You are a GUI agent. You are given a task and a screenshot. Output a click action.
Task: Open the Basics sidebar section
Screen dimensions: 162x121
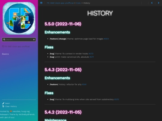coord(5,54)
